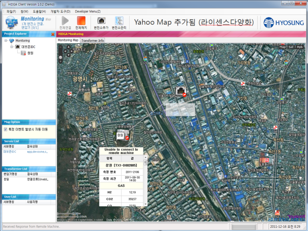Open the Developer Menu(Z) menu
Image resolution: width=308 pixels, height=231 pixels.
coord(88,11)
